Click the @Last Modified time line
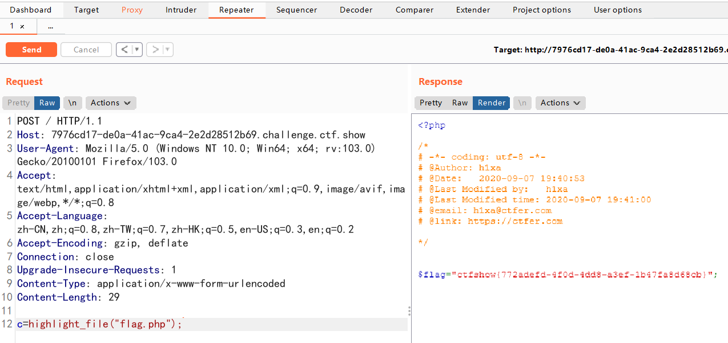728x343 pixels. [534, 199]
